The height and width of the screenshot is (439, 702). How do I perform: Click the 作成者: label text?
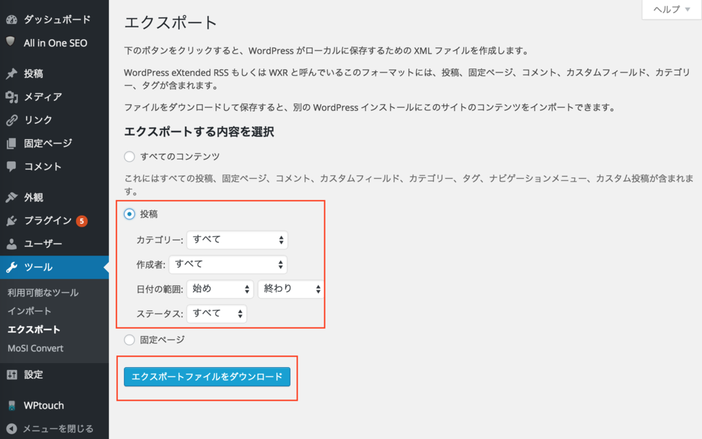(150, 264)
